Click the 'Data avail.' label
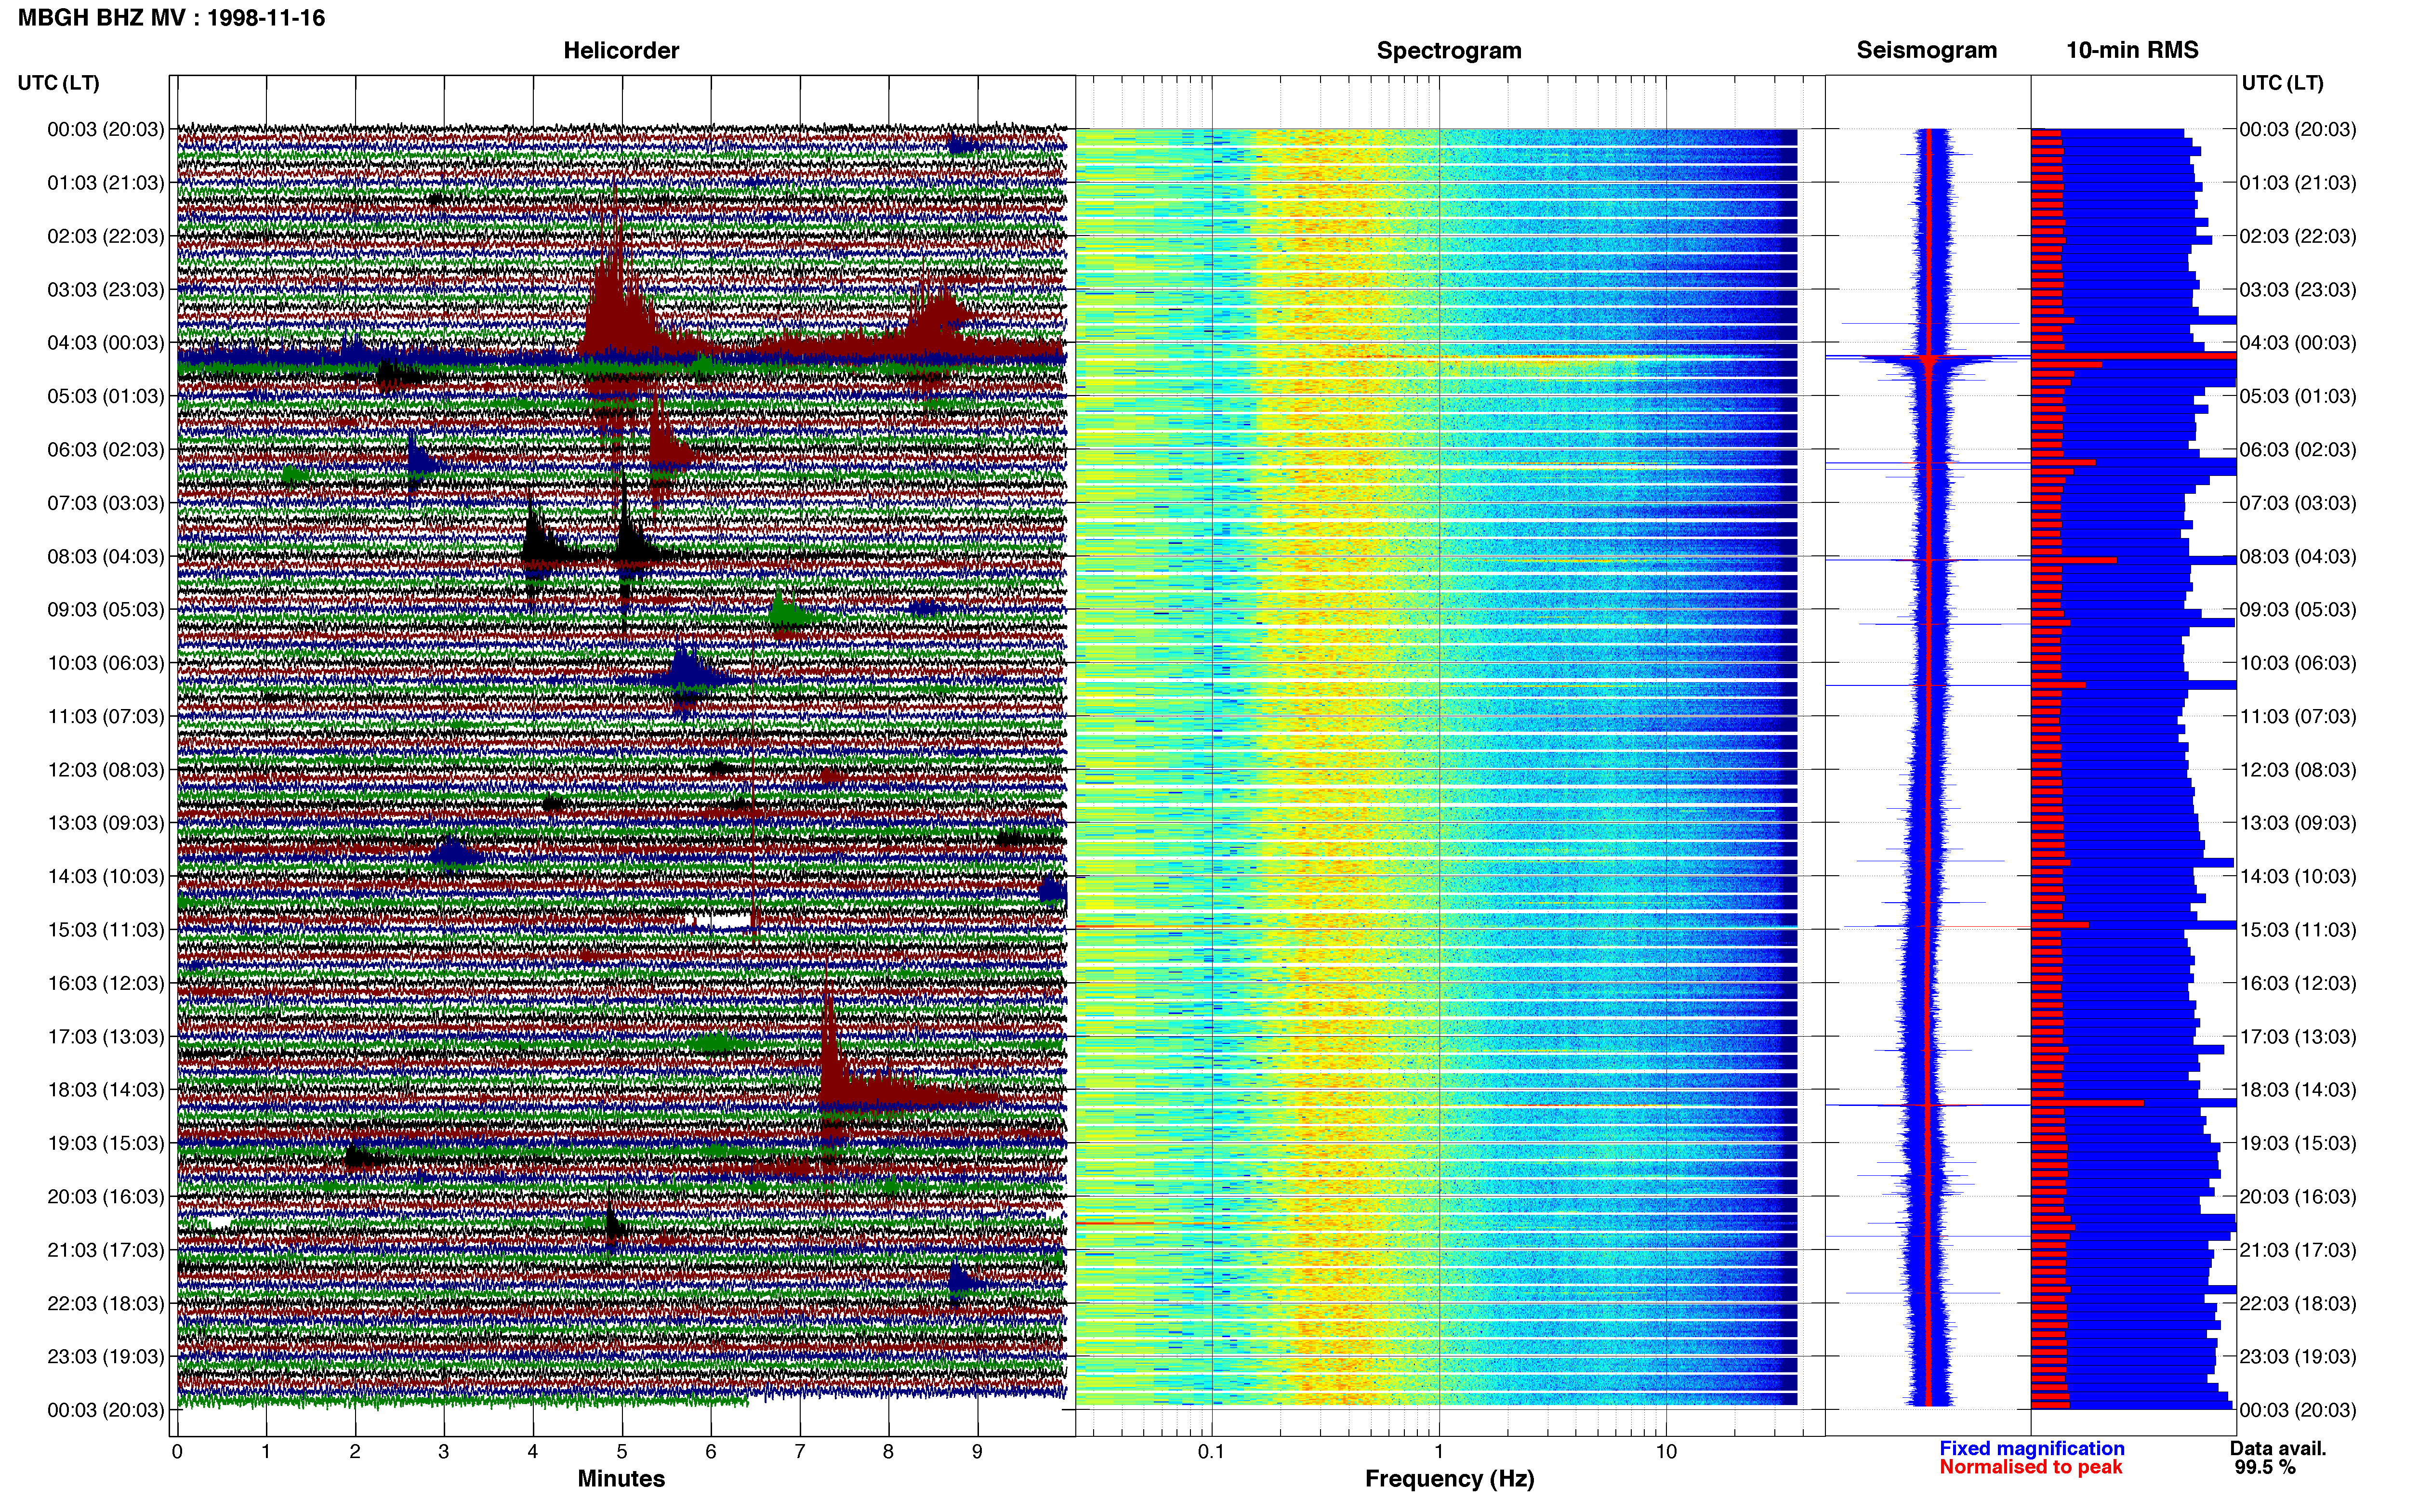The height and width of the screenshot is (1512, 2418). 2278,1448
